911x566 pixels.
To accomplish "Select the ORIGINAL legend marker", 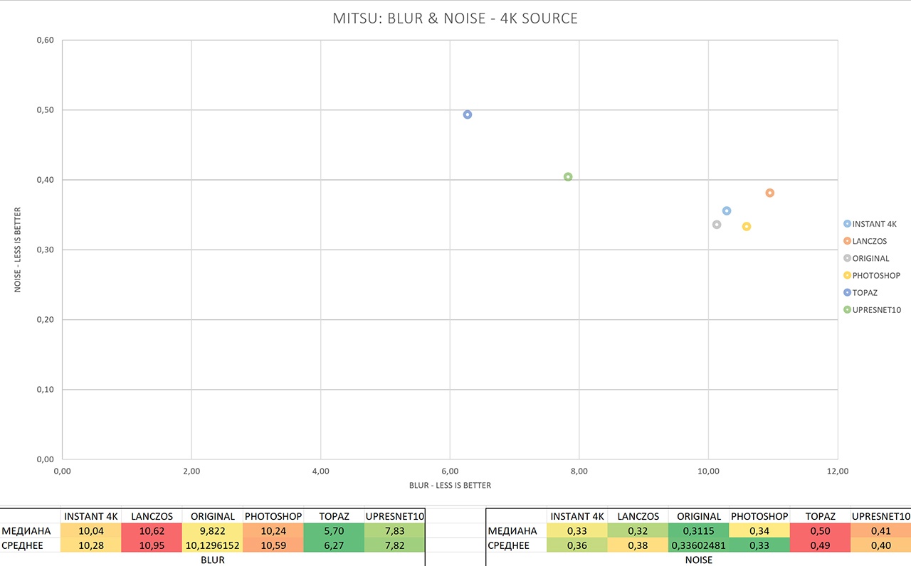I will click(x=847, y=258).
